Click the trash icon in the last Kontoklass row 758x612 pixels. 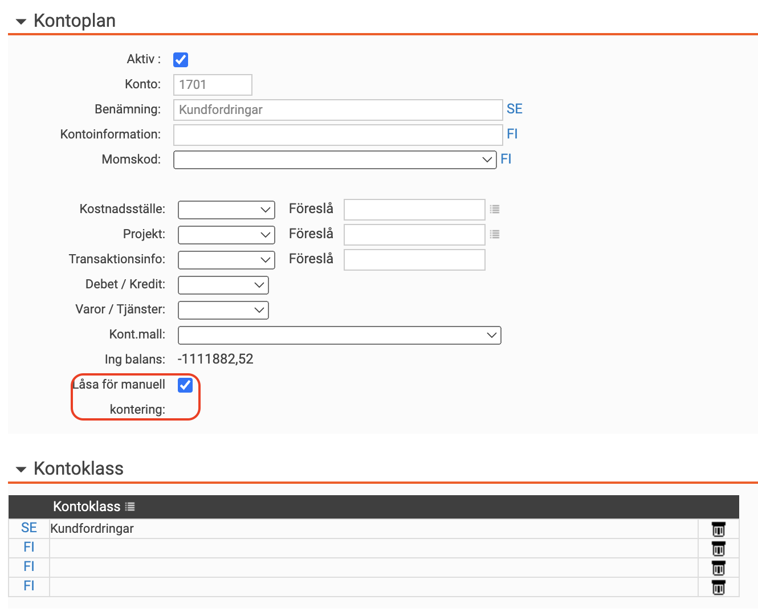[718, 587]
